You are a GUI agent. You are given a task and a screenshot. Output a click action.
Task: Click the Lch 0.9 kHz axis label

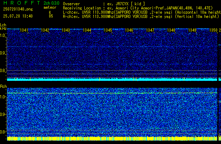3,53
